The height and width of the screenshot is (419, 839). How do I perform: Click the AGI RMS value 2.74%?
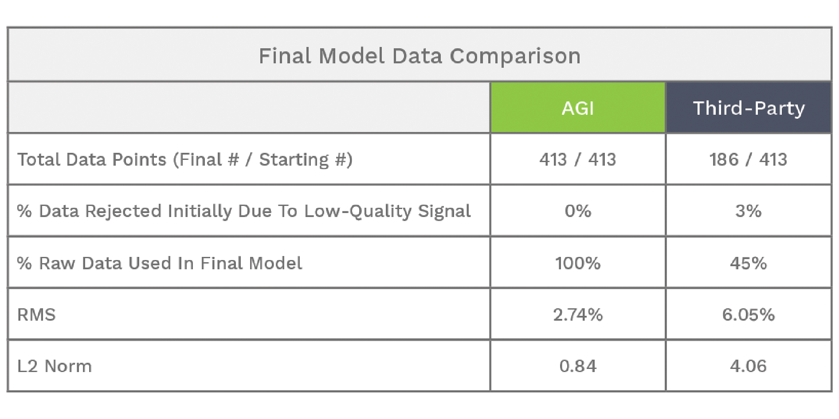(x=578, y=315)
